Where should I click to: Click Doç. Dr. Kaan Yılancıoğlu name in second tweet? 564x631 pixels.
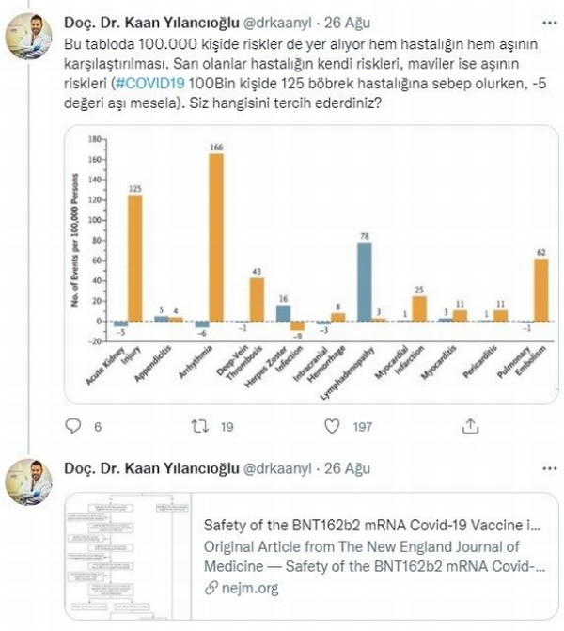tap(151, 468)
